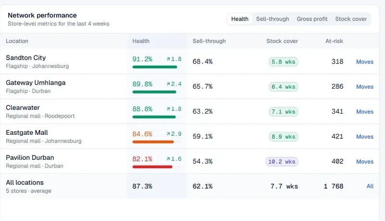This screenshot has height=221, width=385.
Task: Click the Sell-through column header
Action: 209,41
